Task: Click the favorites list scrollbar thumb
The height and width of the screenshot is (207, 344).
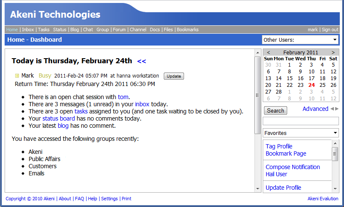Action: coord(335,154)
